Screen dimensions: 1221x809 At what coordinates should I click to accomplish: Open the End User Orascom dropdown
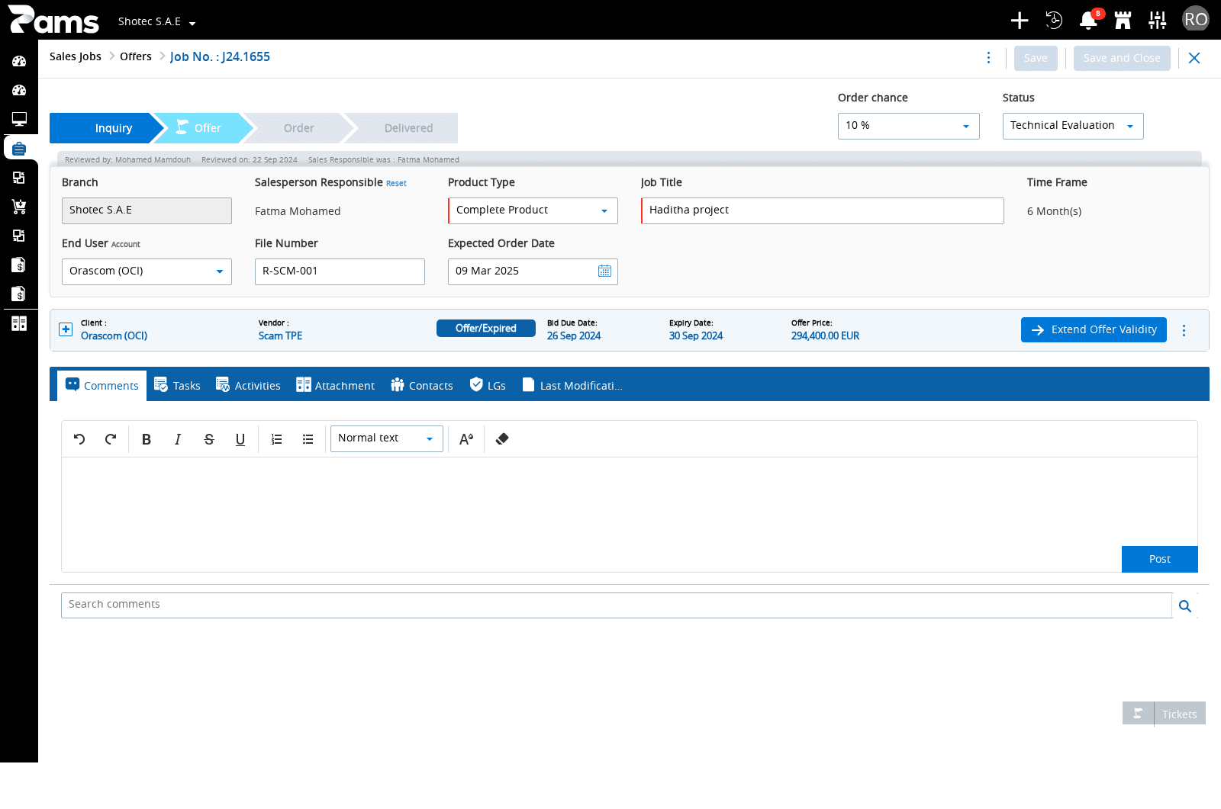click(147, 271)
